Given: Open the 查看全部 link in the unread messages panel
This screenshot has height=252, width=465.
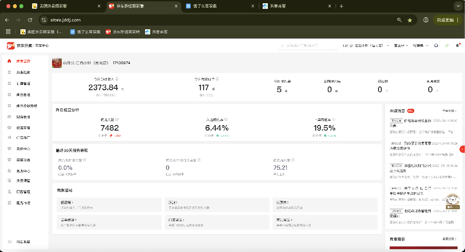Looking at the screenshot, I should pyautogui.click(x=449, y=111).
